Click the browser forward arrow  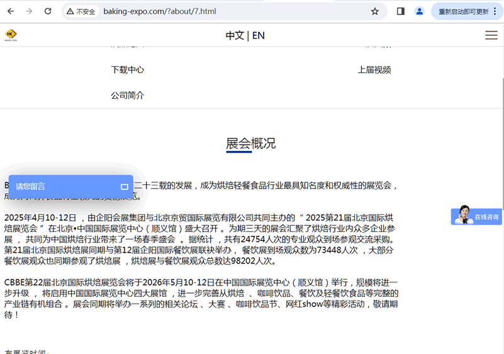coord(29,11)
